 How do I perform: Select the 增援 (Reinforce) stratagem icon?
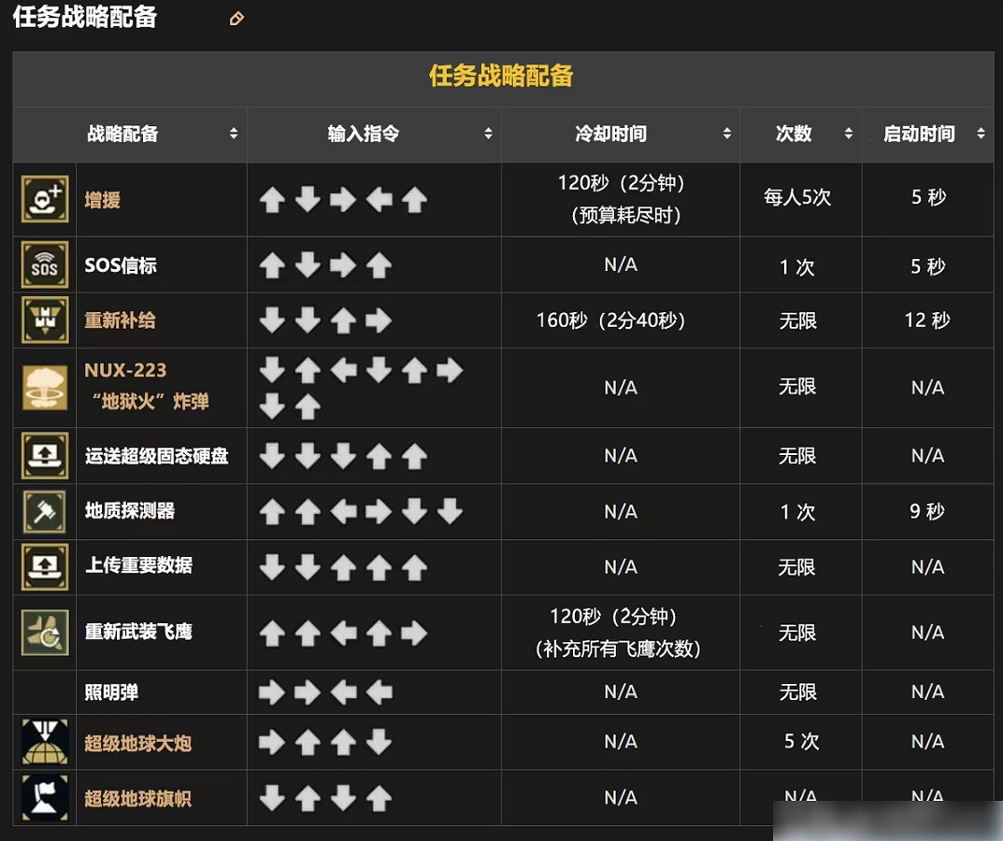click(x=43, y=199)
